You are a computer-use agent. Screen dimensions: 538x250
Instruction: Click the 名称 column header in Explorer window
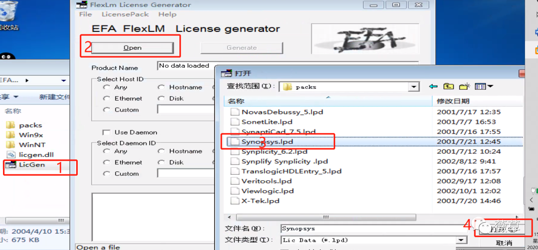(12, 111)
